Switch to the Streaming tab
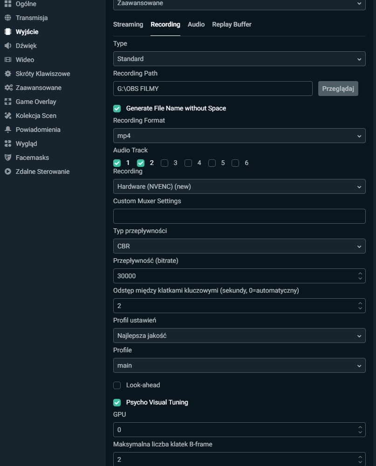This screenshot has height=466, width=376. point(128,24)
